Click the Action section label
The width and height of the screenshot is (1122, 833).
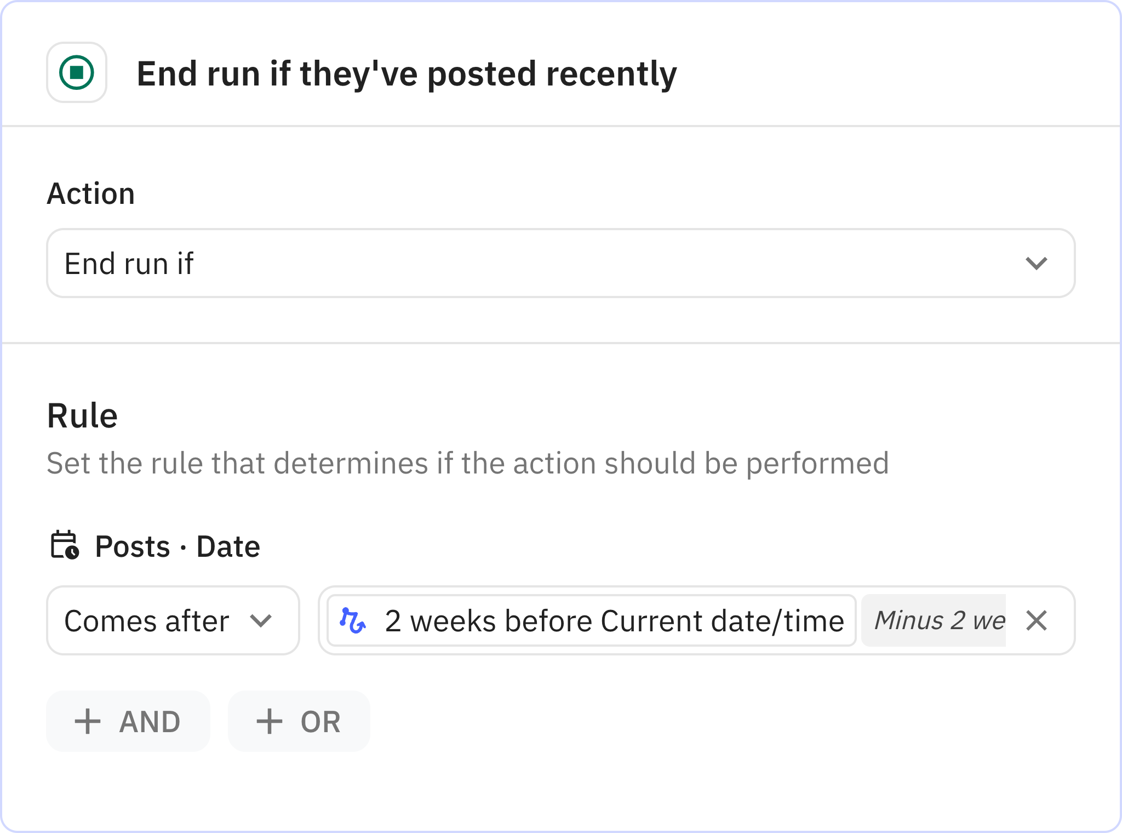[91, 193]
